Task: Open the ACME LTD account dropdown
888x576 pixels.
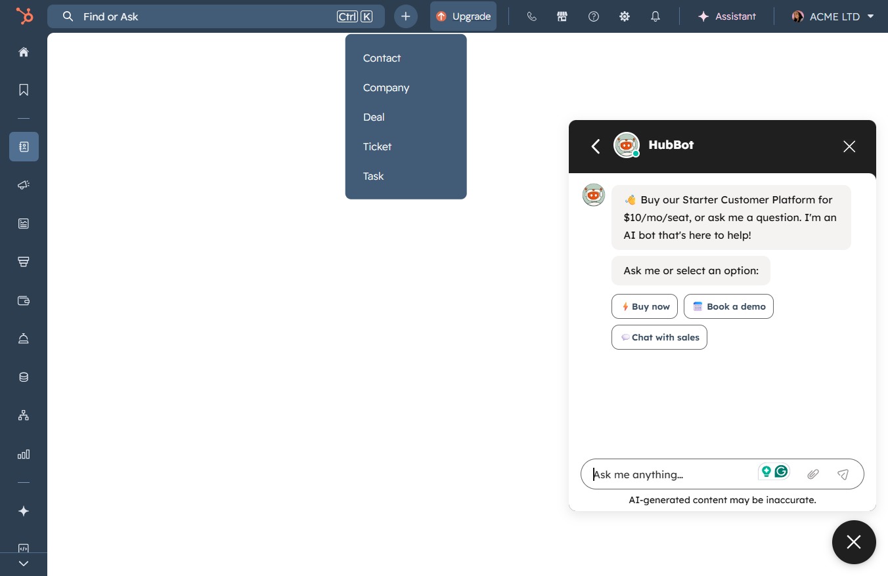Action: (x=833, y=16)
